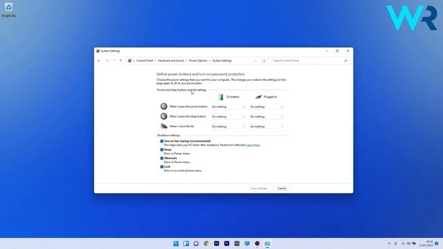The width and height of the screenshot is (443, 249).
Task: Open the recent locations dropdown arrow
Action: [x=114, y=61]
